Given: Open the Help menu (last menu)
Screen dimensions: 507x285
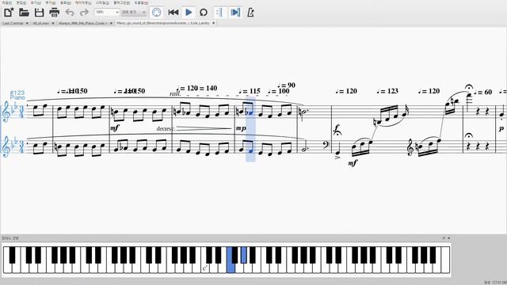Looking at the screenshot, I should click(x=141, y=2).
